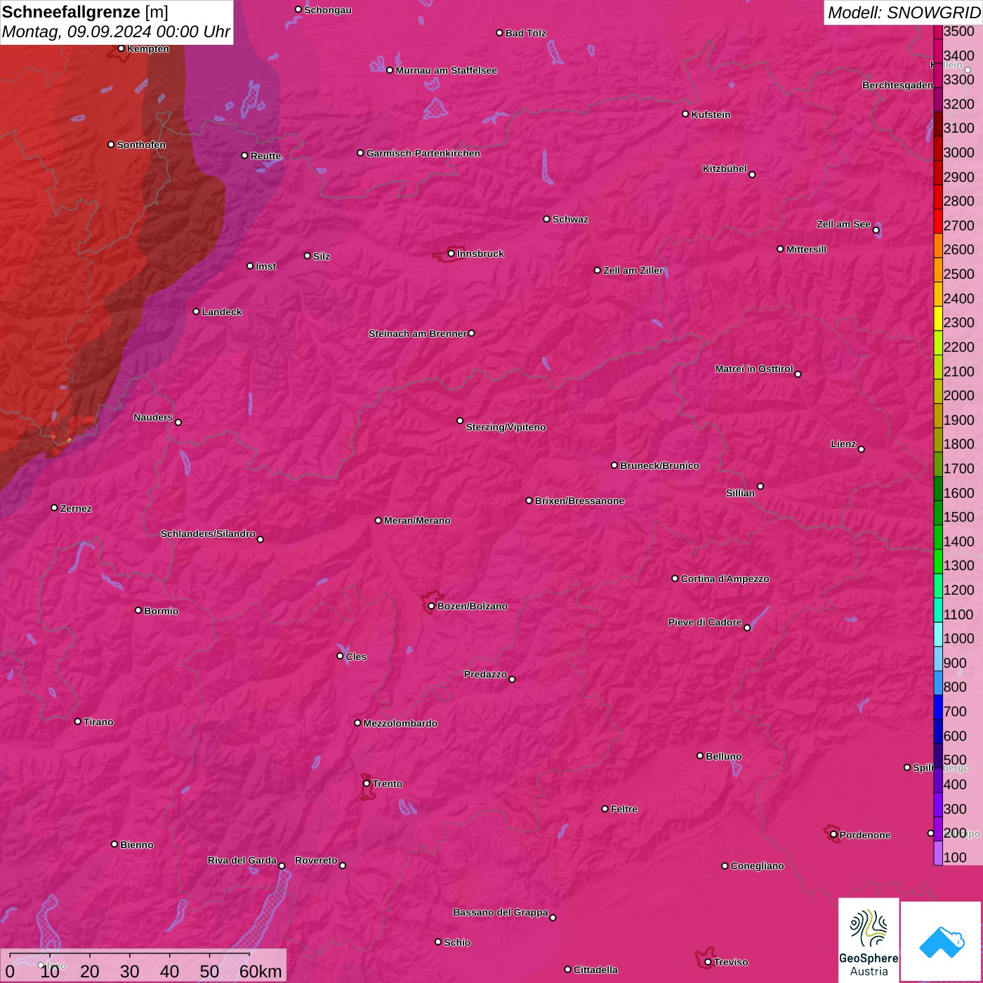
Task: Click the Zell am Ziller label
Action: (x=633, y=270)
